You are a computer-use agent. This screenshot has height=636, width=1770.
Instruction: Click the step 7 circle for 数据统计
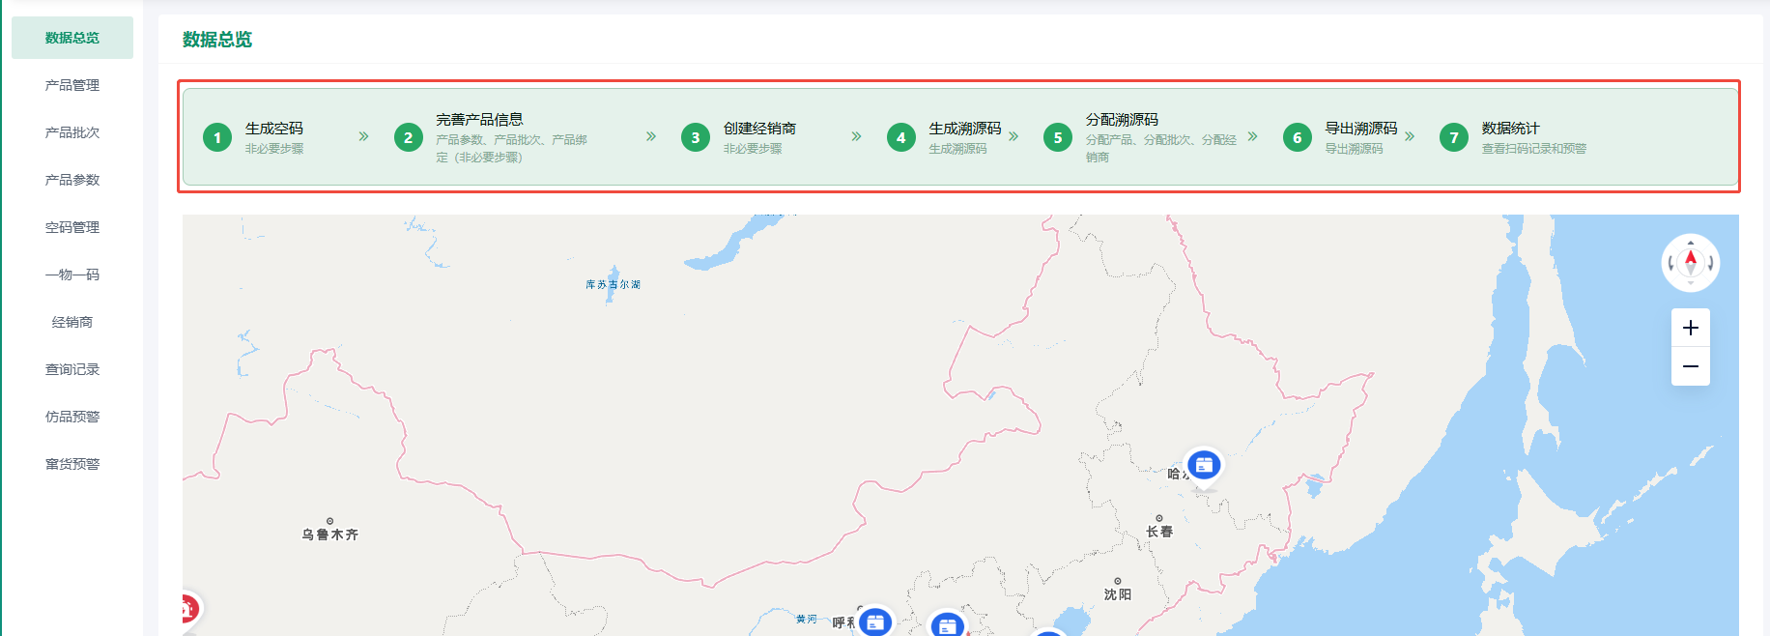click(1454, 137)
